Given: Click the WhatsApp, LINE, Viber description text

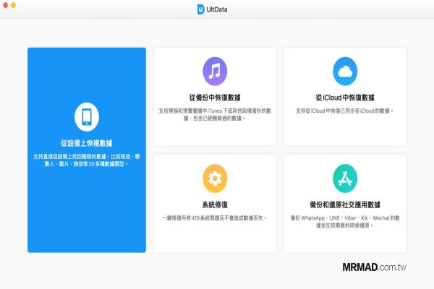Looking at the screenshot, I should click(345, 222).
